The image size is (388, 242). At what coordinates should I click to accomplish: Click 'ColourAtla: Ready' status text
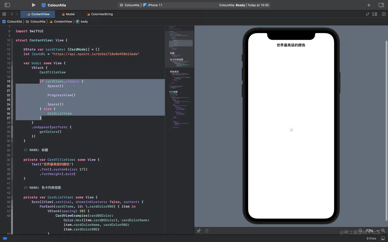coord(232,5)
